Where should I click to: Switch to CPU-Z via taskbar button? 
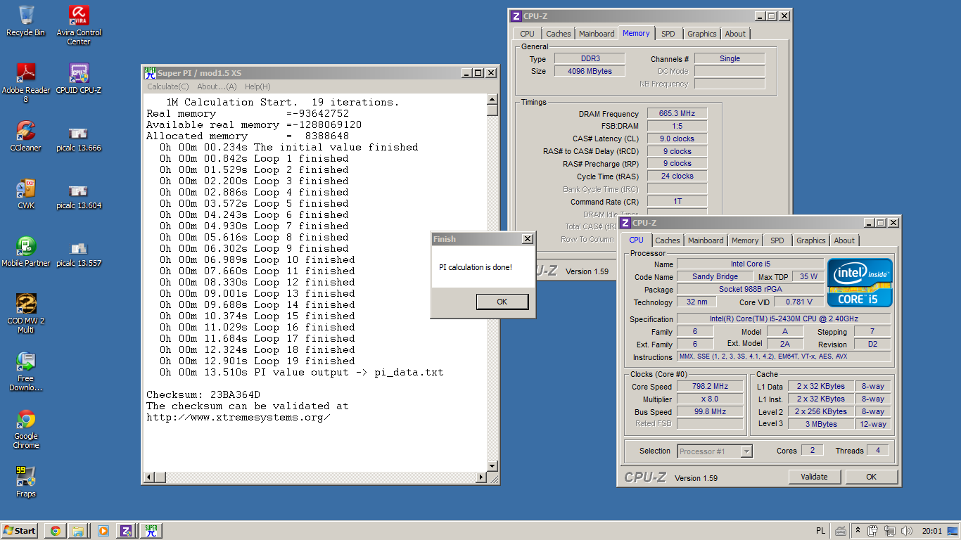(x=127, y=531)
